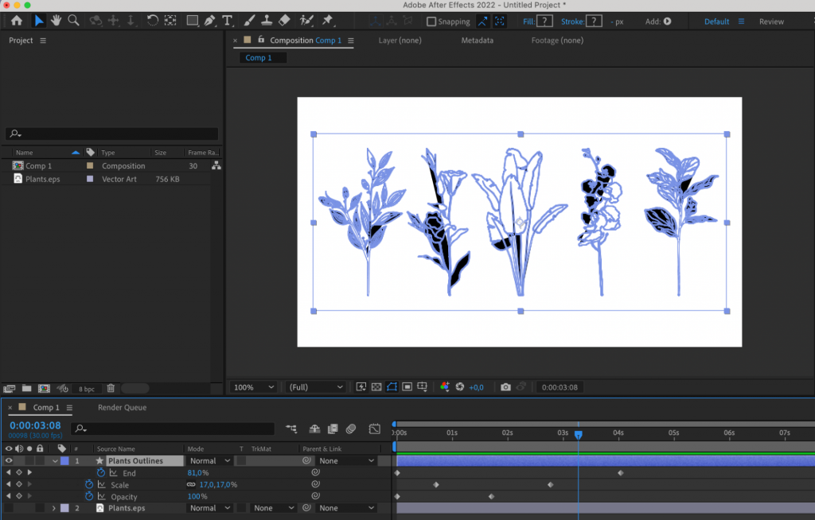Select the Layer (none) panel tab
Image resolution: width=815 pixels, height=520 pixels.
(400, 41)
